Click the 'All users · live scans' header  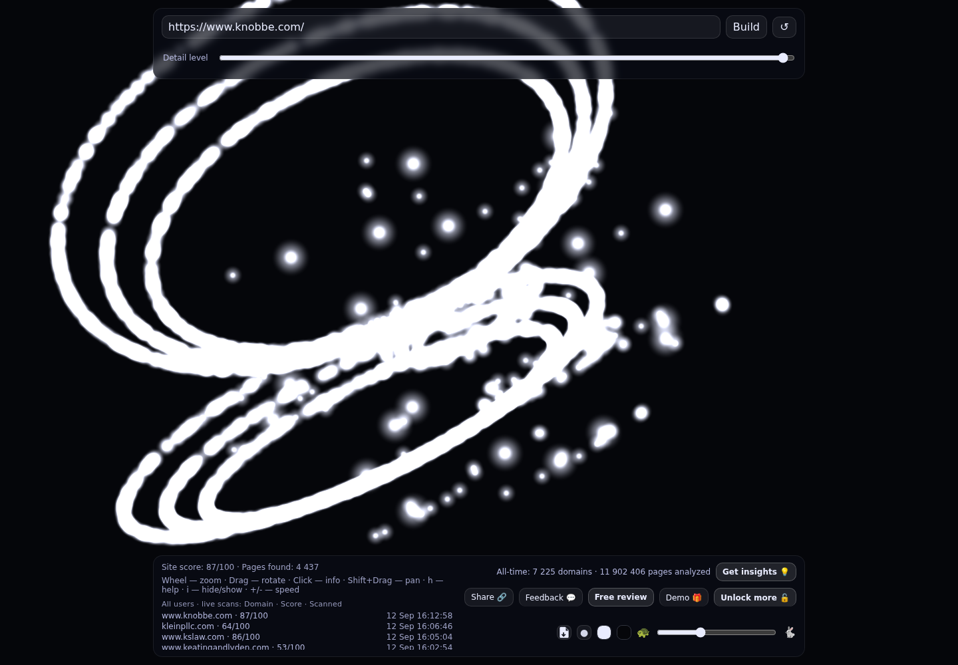click(x=251, y=604)
